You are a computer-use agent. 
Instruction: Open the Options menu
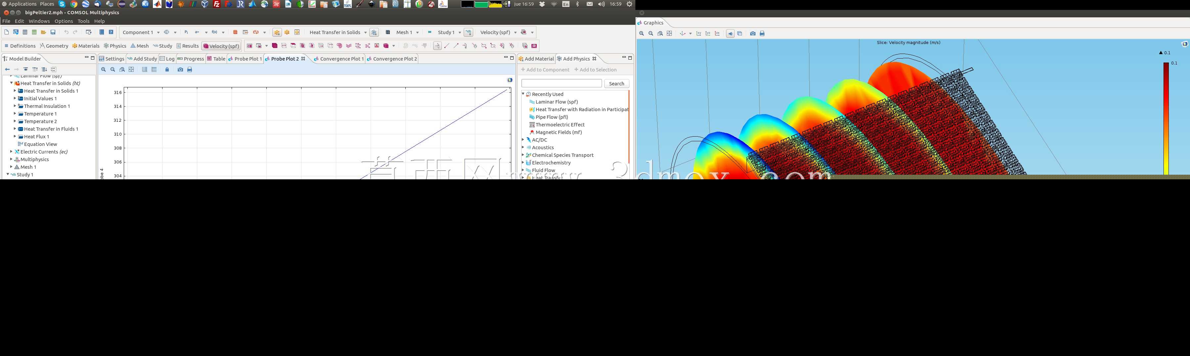[63, 21]
